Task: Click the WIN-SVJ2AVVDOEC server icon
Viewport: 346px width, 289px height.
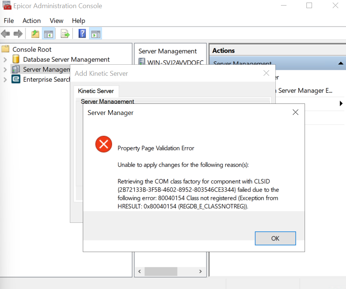Action: pyautogui.click(x=142, y=61)
